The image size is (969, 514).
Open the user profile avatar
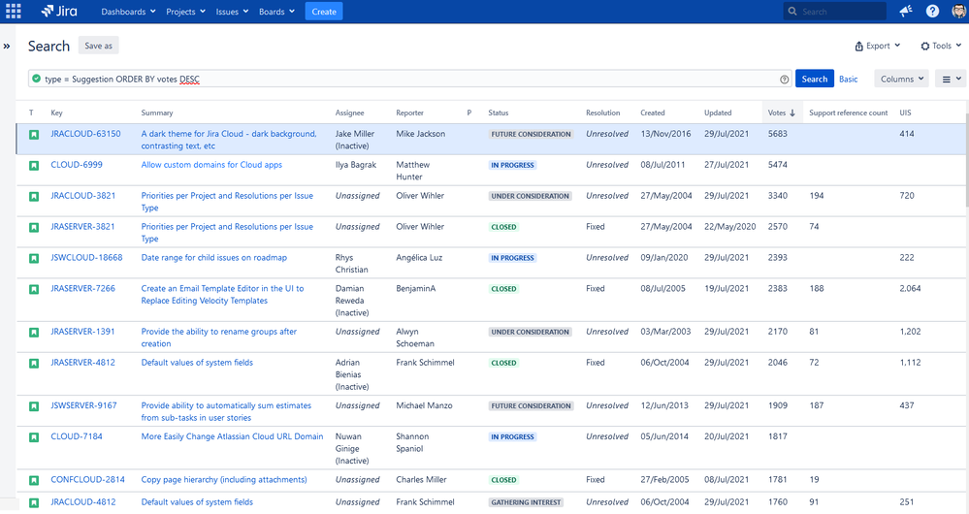click(957, 12)
